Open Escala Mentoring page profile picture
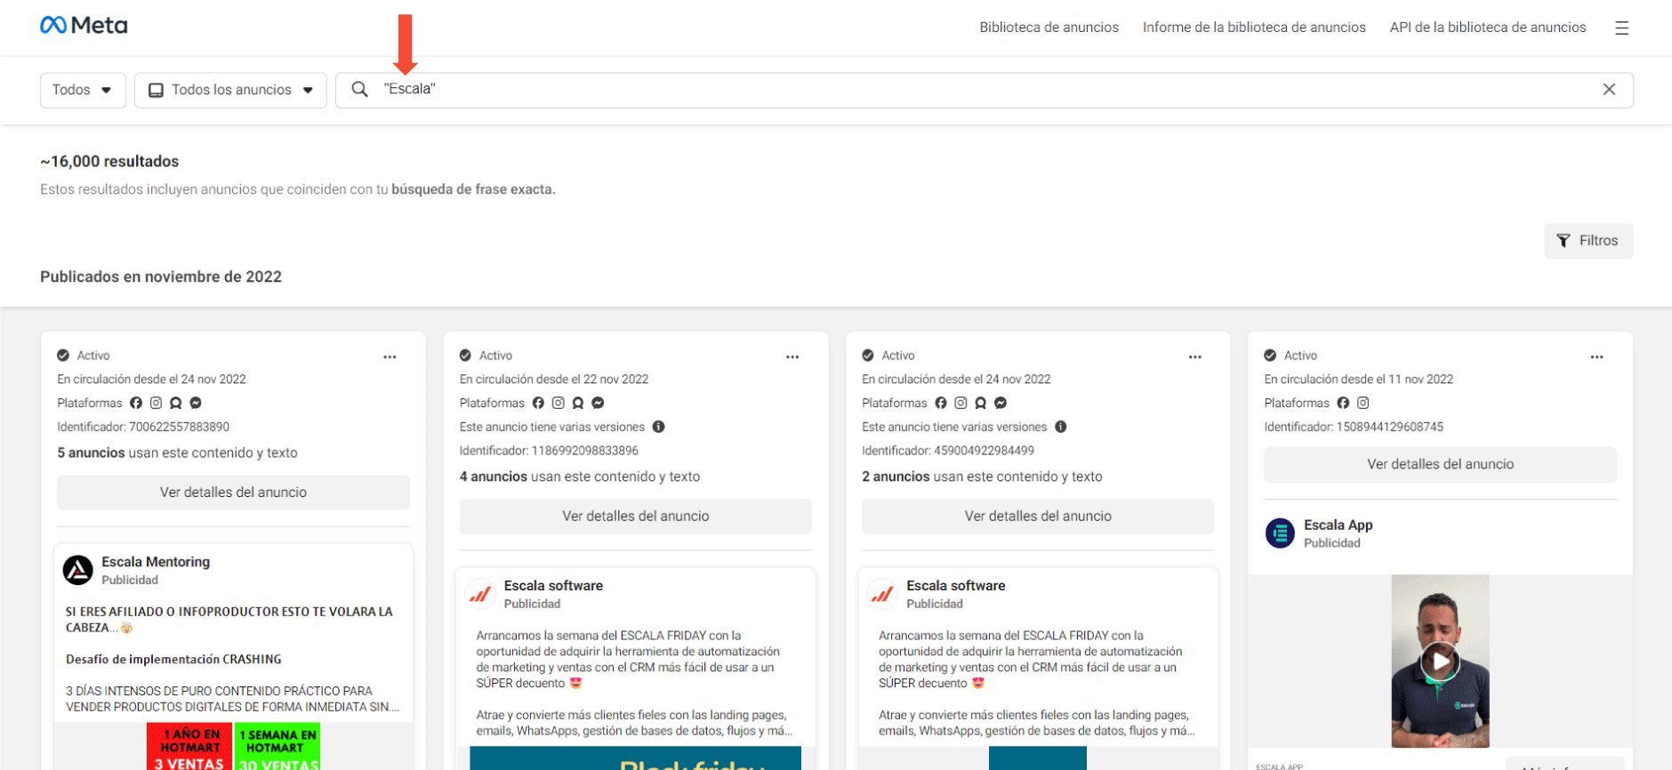 point(78,570)
